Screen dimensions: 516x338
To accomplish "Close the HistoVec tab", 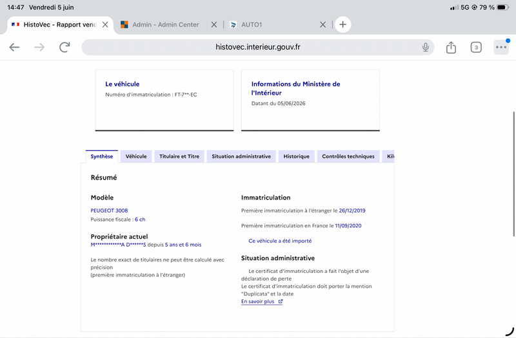I will pyautogui.click(x=105, y=24).
